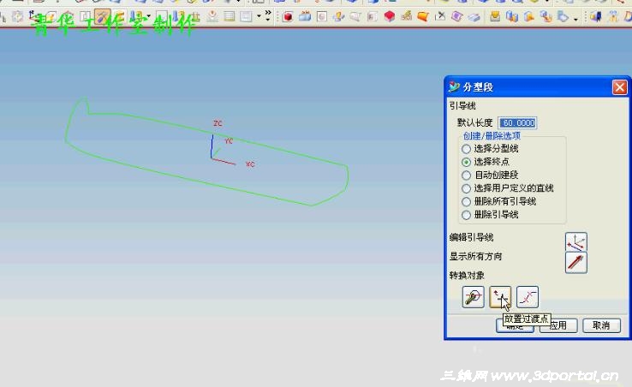Click the blue and black icon near toolbar end
The width and height of the screenshot is (632, 387).
(596, 16)
